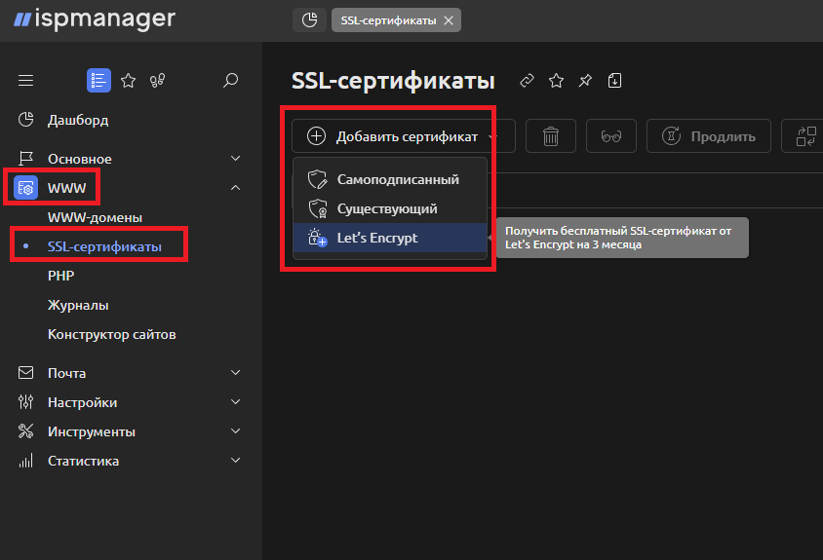Close the SSL-сертификаты tab

tap(449, 20)
